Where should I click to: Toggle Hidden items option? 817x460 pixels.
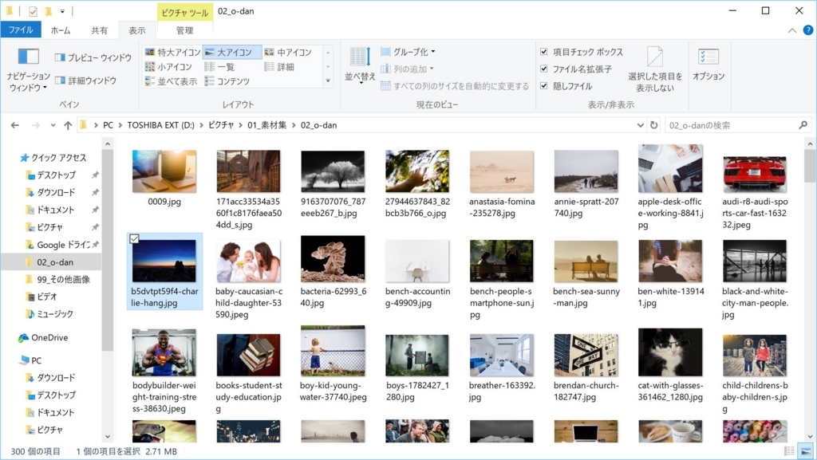[x=566, y=86]
